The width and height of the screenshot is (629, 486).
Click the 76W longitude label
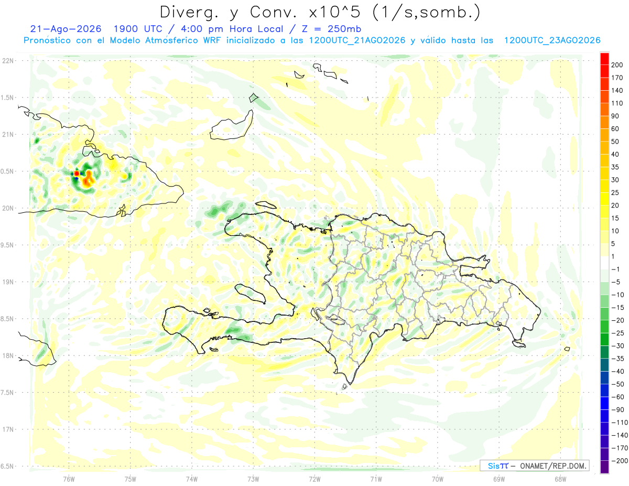pyautogui.click(x=69, y=479)
